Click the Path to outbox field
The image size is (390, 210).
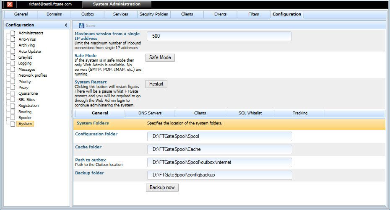click(x=220, y=162)
